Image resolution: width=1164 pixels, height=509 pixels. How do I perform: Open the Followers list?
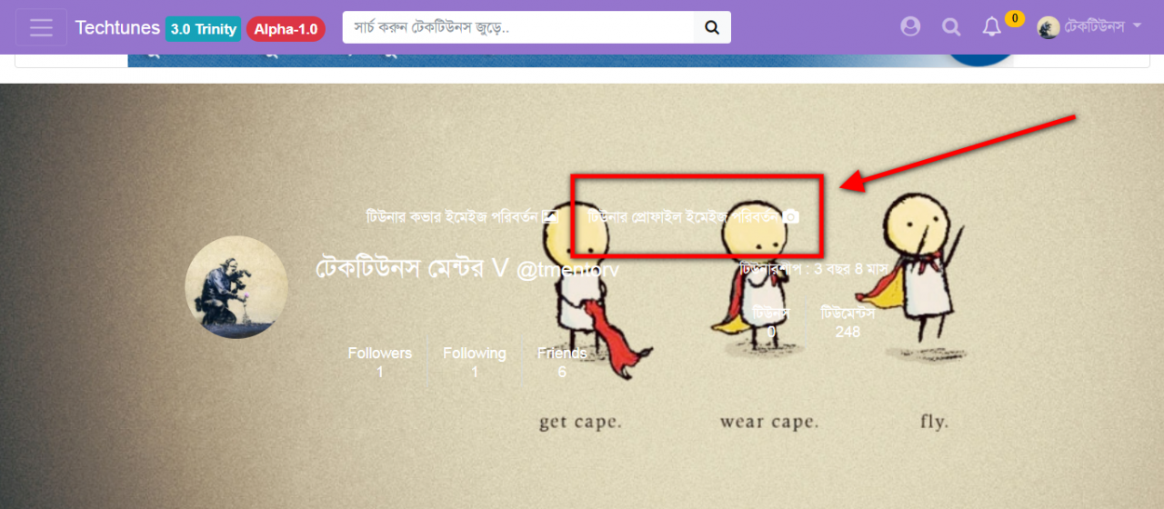(380, 362)
